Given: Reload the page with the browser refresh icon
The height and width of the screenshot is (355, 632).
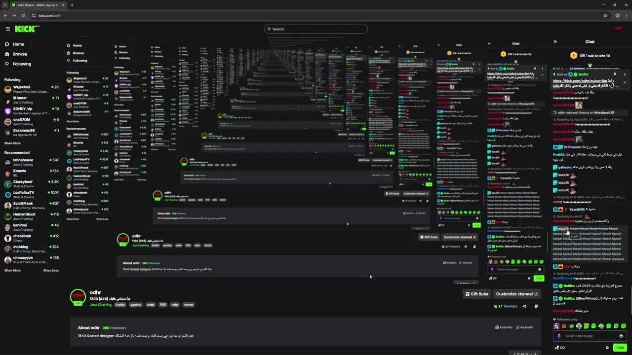Looking at the screenshot, I should tap(23, 15).
